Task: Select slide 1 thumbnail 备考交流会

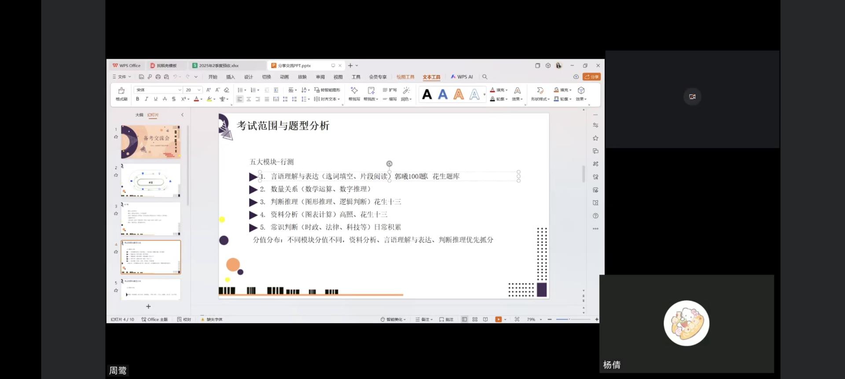Action: pyautogui.click(x=151, y=142)
